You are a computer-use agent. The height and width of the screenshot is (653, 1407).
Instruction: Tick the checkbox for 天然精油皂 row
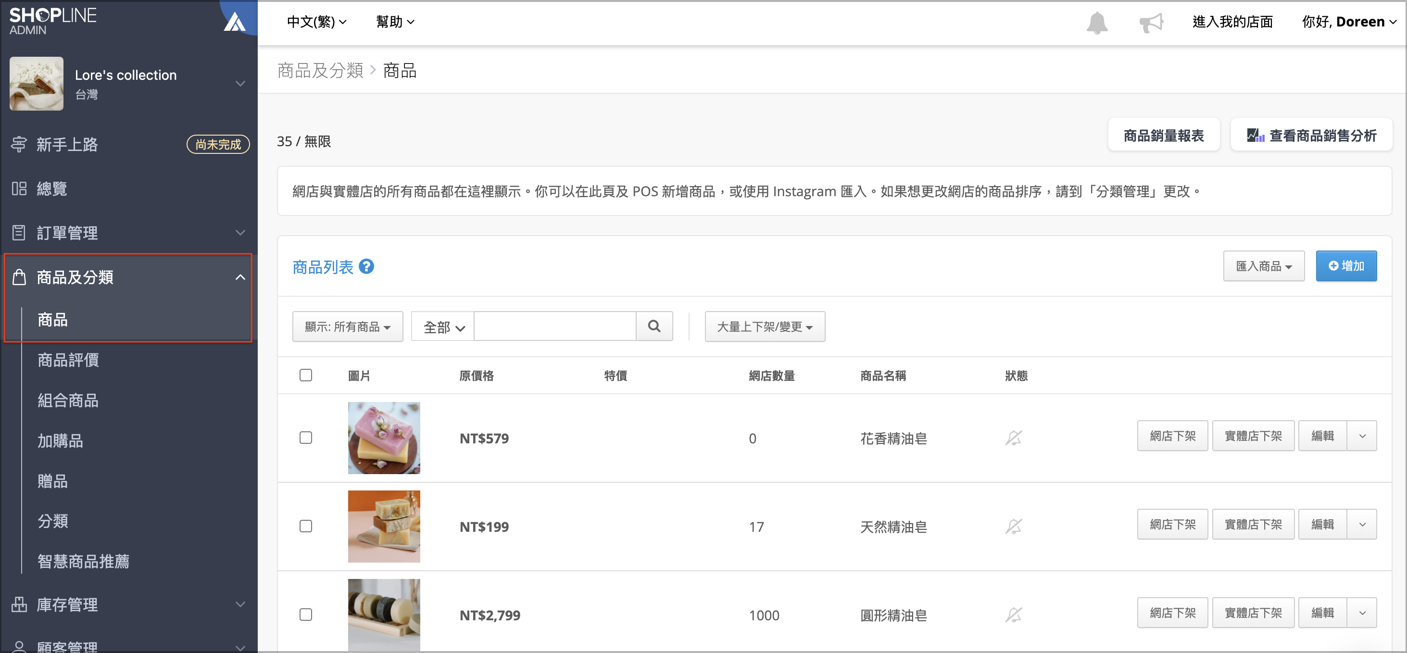[306, 527]
